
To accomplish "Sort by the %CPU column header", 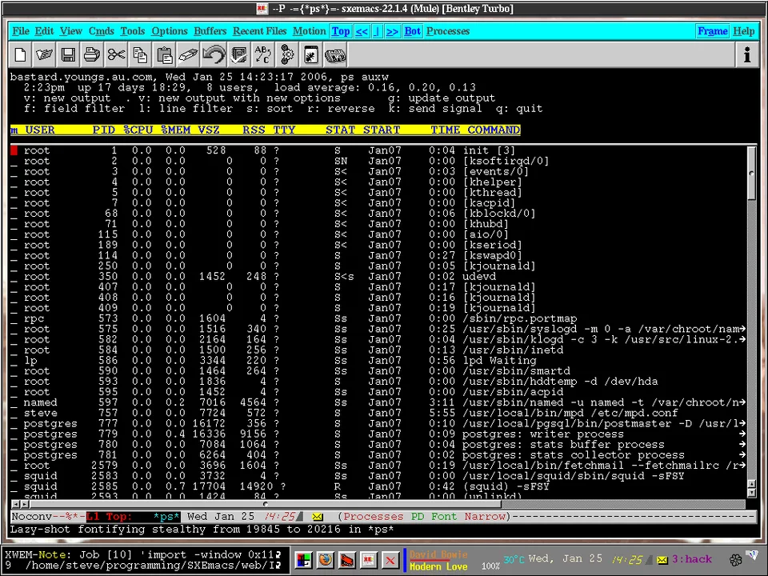I will tap(138, 130).
